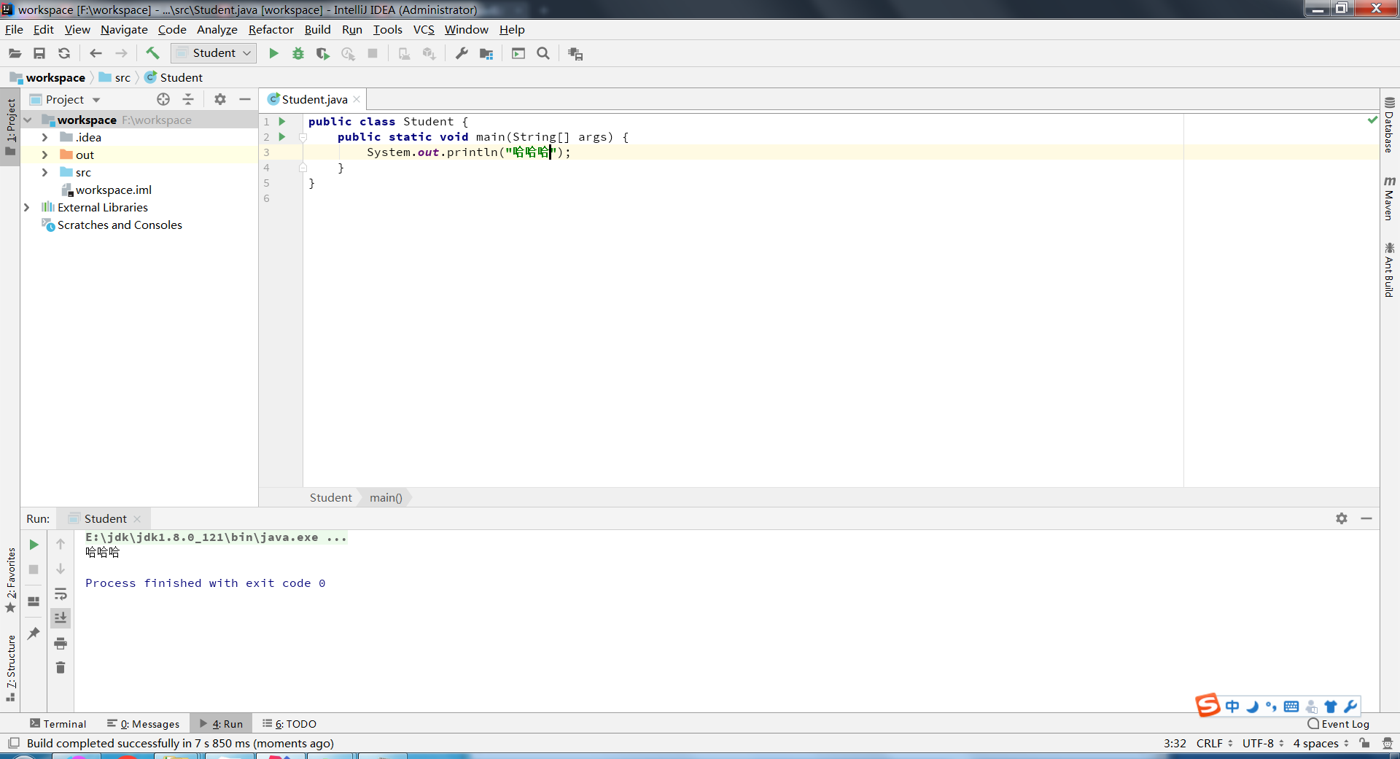Viewport: 1400px width, 759px height.
Task: Fold the main method at line 2
Action: pyautogui.click(x=303, y=137)
